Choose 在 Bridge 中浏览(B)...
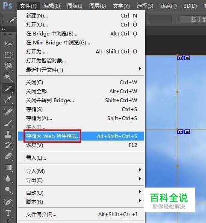The height and width of the screenshot is (223, 206). [81, 34]
